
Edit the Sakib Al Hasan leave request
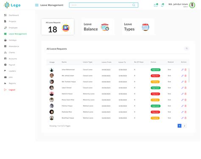[x=182, y=94]
